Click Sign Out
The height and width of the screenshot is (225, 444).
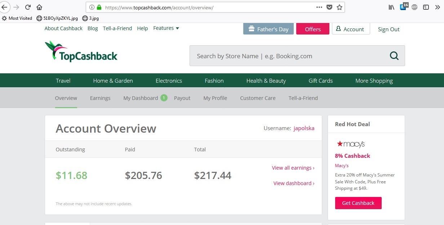click(x=388, y=29)
